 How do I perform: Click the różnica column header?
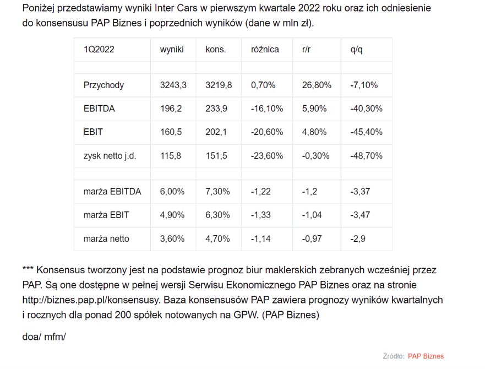pyautogui.click(x=265, y=50)
